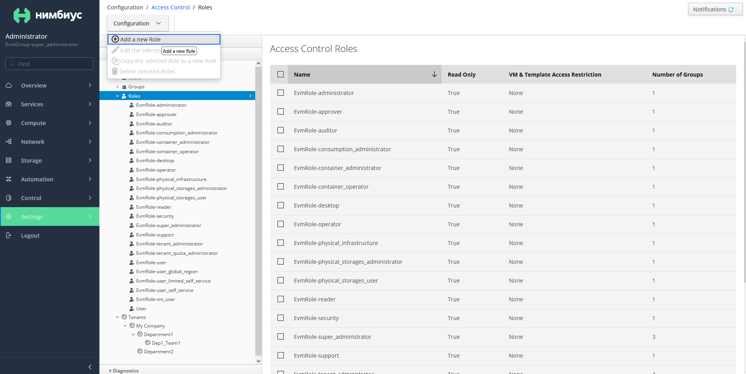746x374 pixels.
Task: Check the EvmRole-administrator row checkbox
Action: pyautogui.click(x=281, y=93)
